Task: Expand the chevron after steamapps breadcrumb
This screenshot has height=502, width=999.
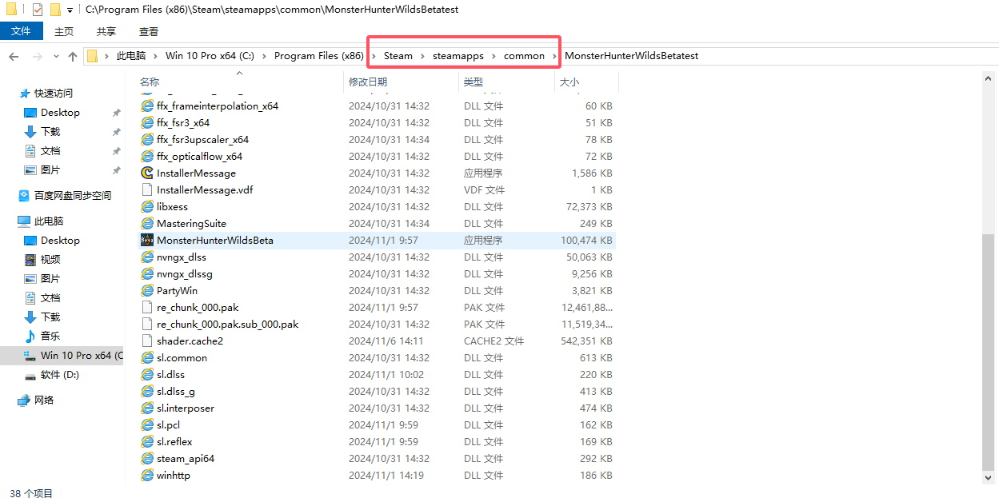Action: pyautogui.click(x=494, y=56)
